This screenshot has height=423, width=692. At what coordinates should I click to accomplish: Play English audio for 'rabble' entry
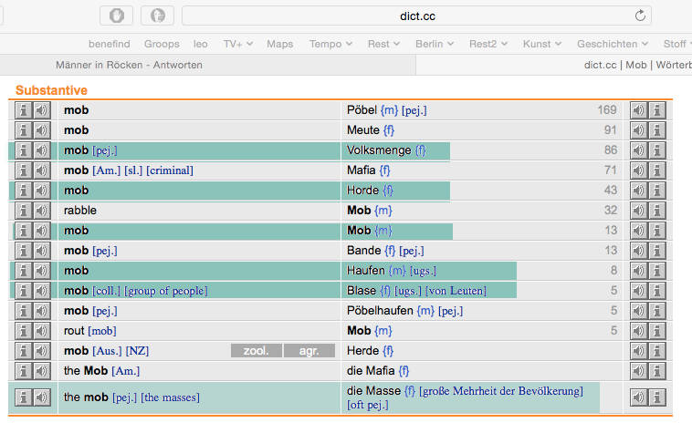tap(41, 211)
